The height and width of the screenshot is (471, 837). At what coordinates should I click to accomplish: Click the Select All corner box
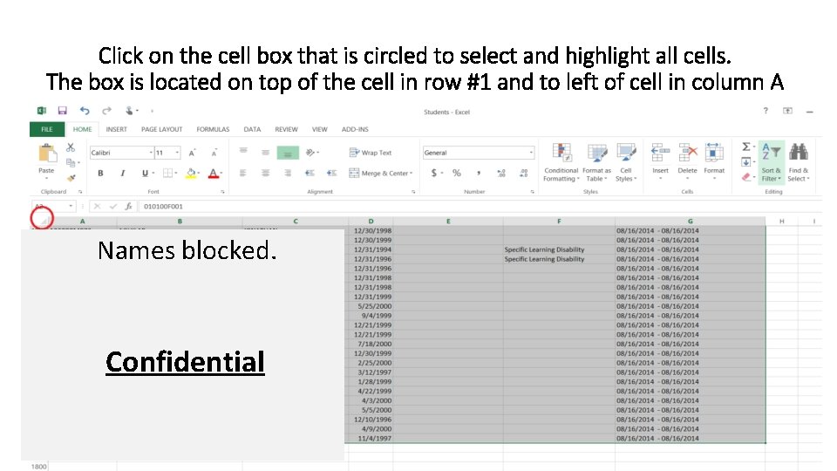point(43,220)
